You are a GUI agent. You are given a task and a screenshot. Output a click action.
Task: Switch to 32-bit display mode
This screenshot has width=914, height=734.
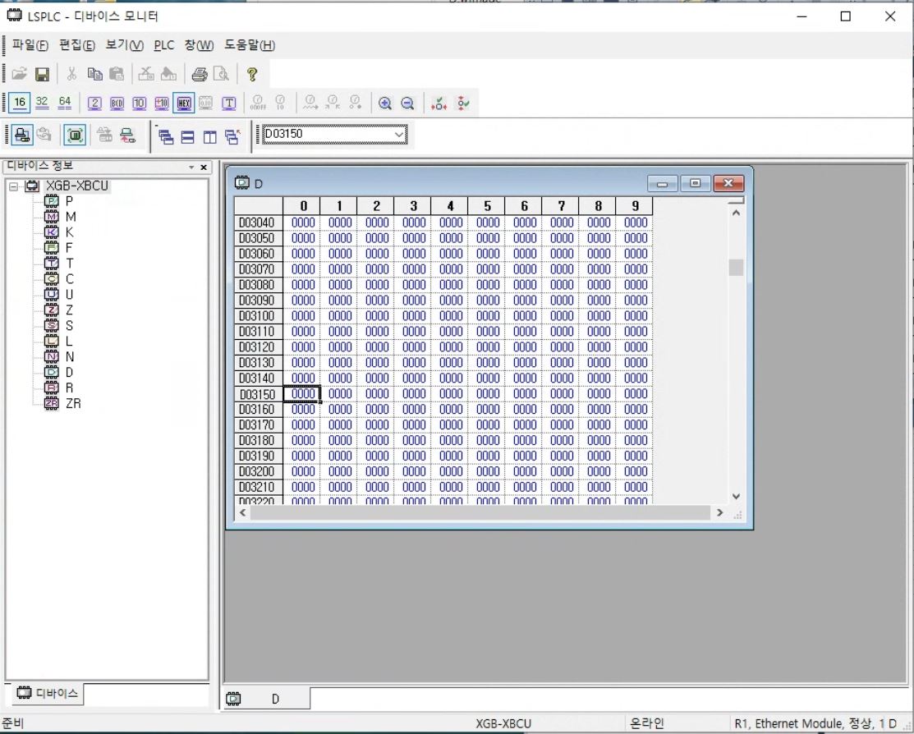(42, 103)
